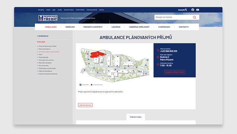Open Cévní sidebar item
Image resolution: width=237 pixels, height=134 pixels.
pos(40,55)
